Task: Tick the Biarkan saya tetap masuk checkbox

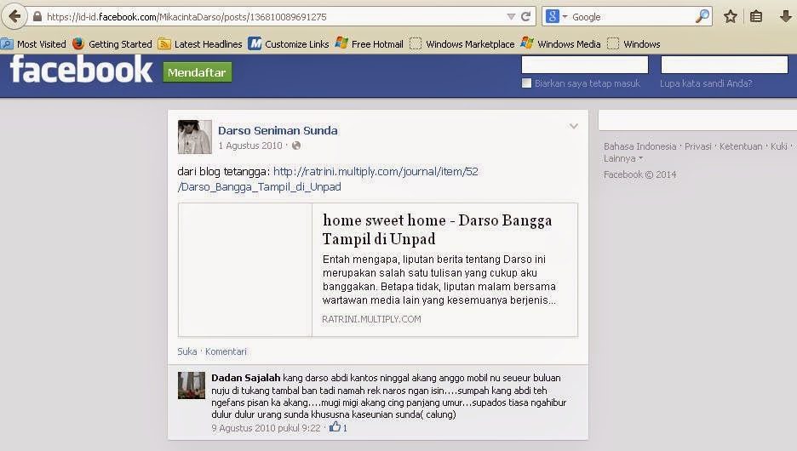Action: pos(526,83)
